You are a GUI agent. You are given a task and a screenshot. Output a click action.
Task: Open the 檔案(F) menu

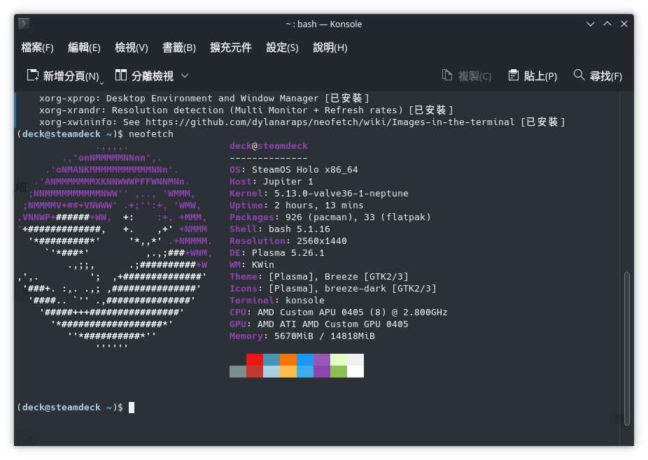coord(38,48)
